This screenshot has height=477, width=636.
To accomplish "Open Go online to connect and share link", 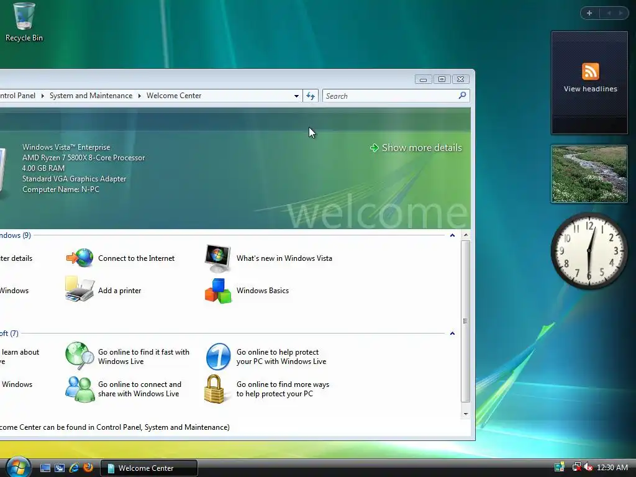I will (140, 389).
